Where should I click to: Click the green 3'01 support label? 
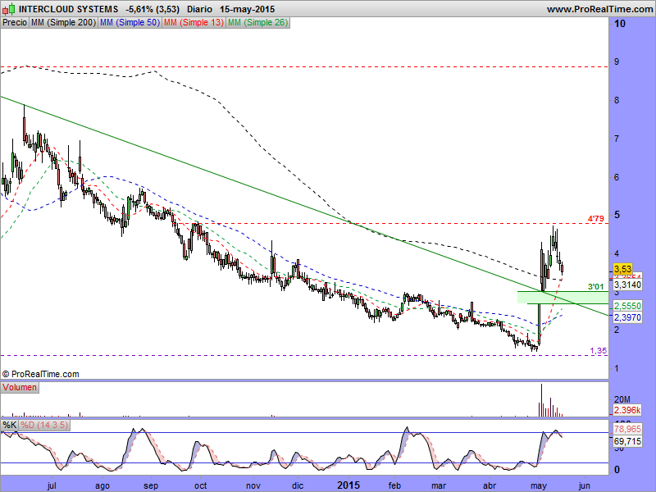pyautogui.click(x=596, y=286)
